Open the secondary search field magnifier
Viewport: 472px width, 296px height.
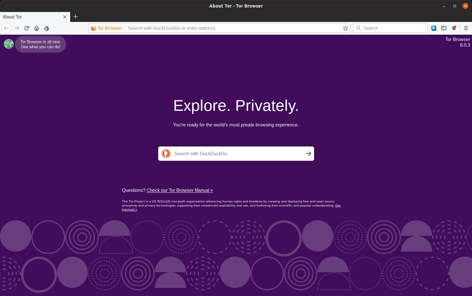tap(358, 28)
